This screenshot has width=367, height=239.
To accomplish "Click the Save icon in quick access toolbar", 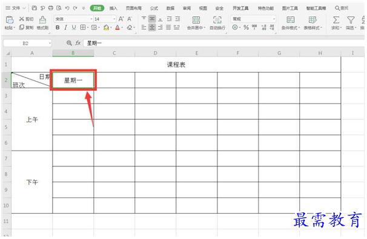I will pyautogui.click(x=34, y=8).
